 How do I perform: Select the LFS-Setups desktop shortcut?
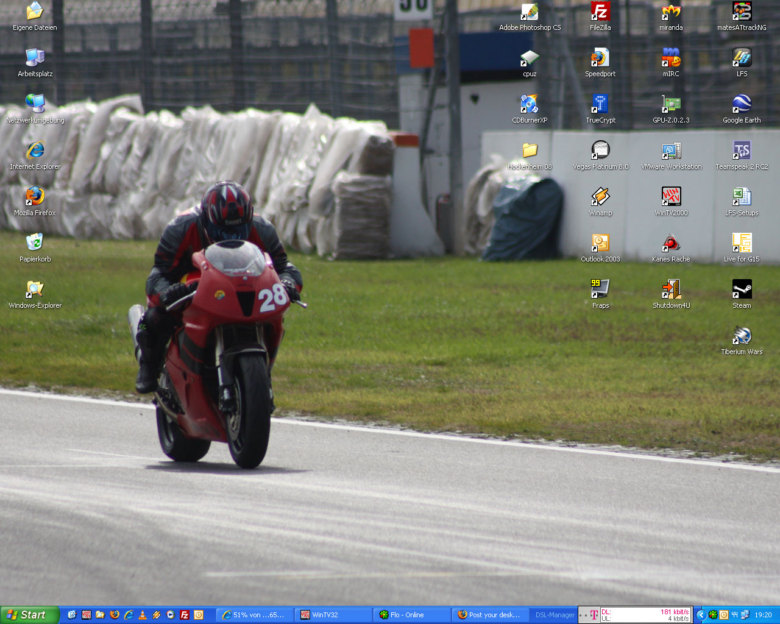(x=742, y=202)
